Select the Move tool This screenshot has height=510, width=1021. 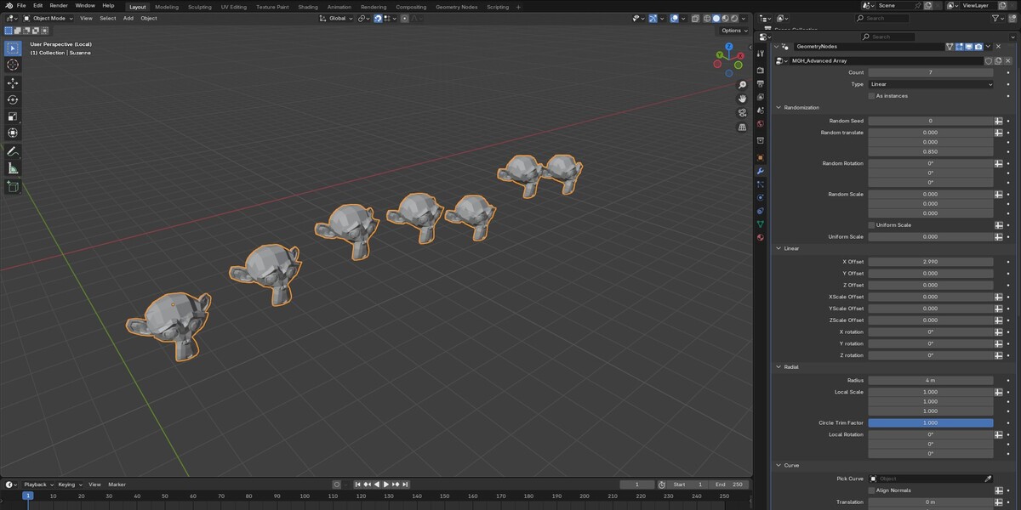pos(13,83)
